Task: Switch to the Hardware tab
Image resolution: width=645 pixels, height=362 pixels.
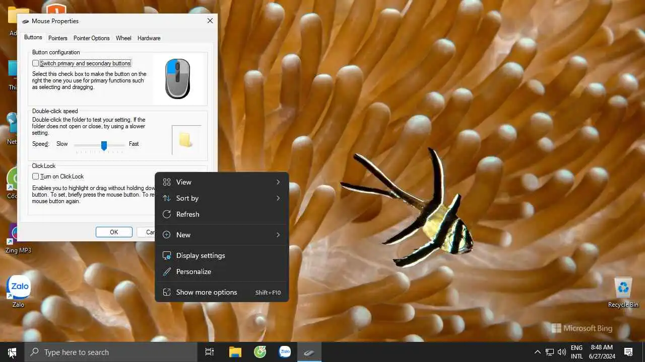Action: tap(149, 38)
